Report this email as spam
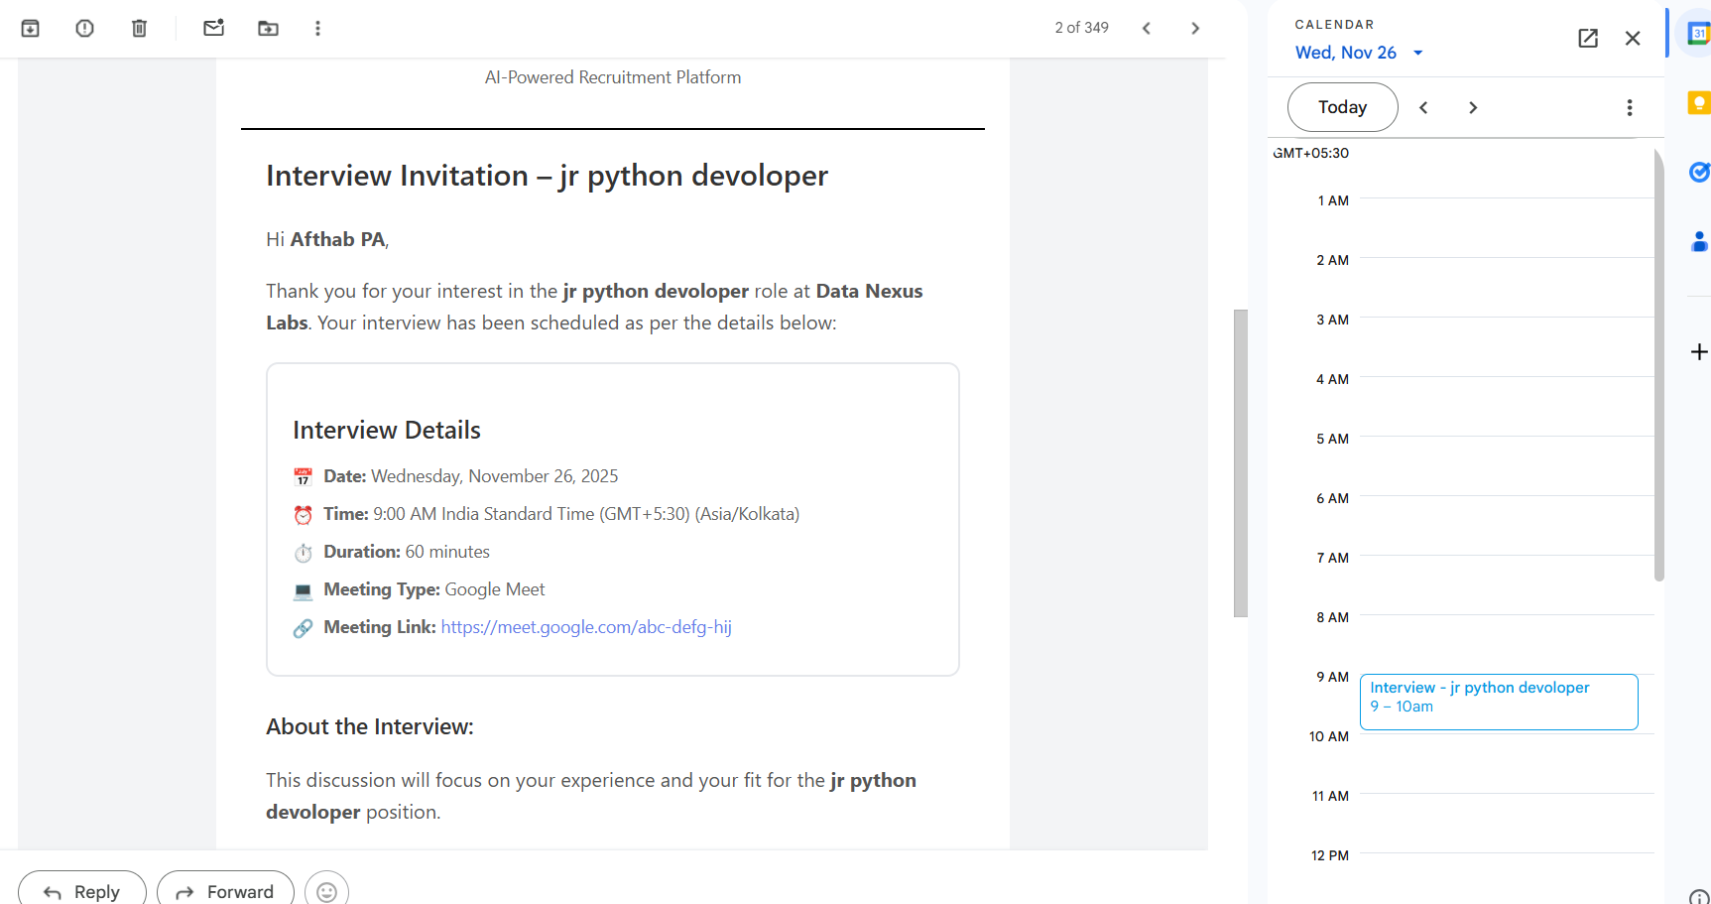This screenshot has height=904, width=1711. point(85,28)
